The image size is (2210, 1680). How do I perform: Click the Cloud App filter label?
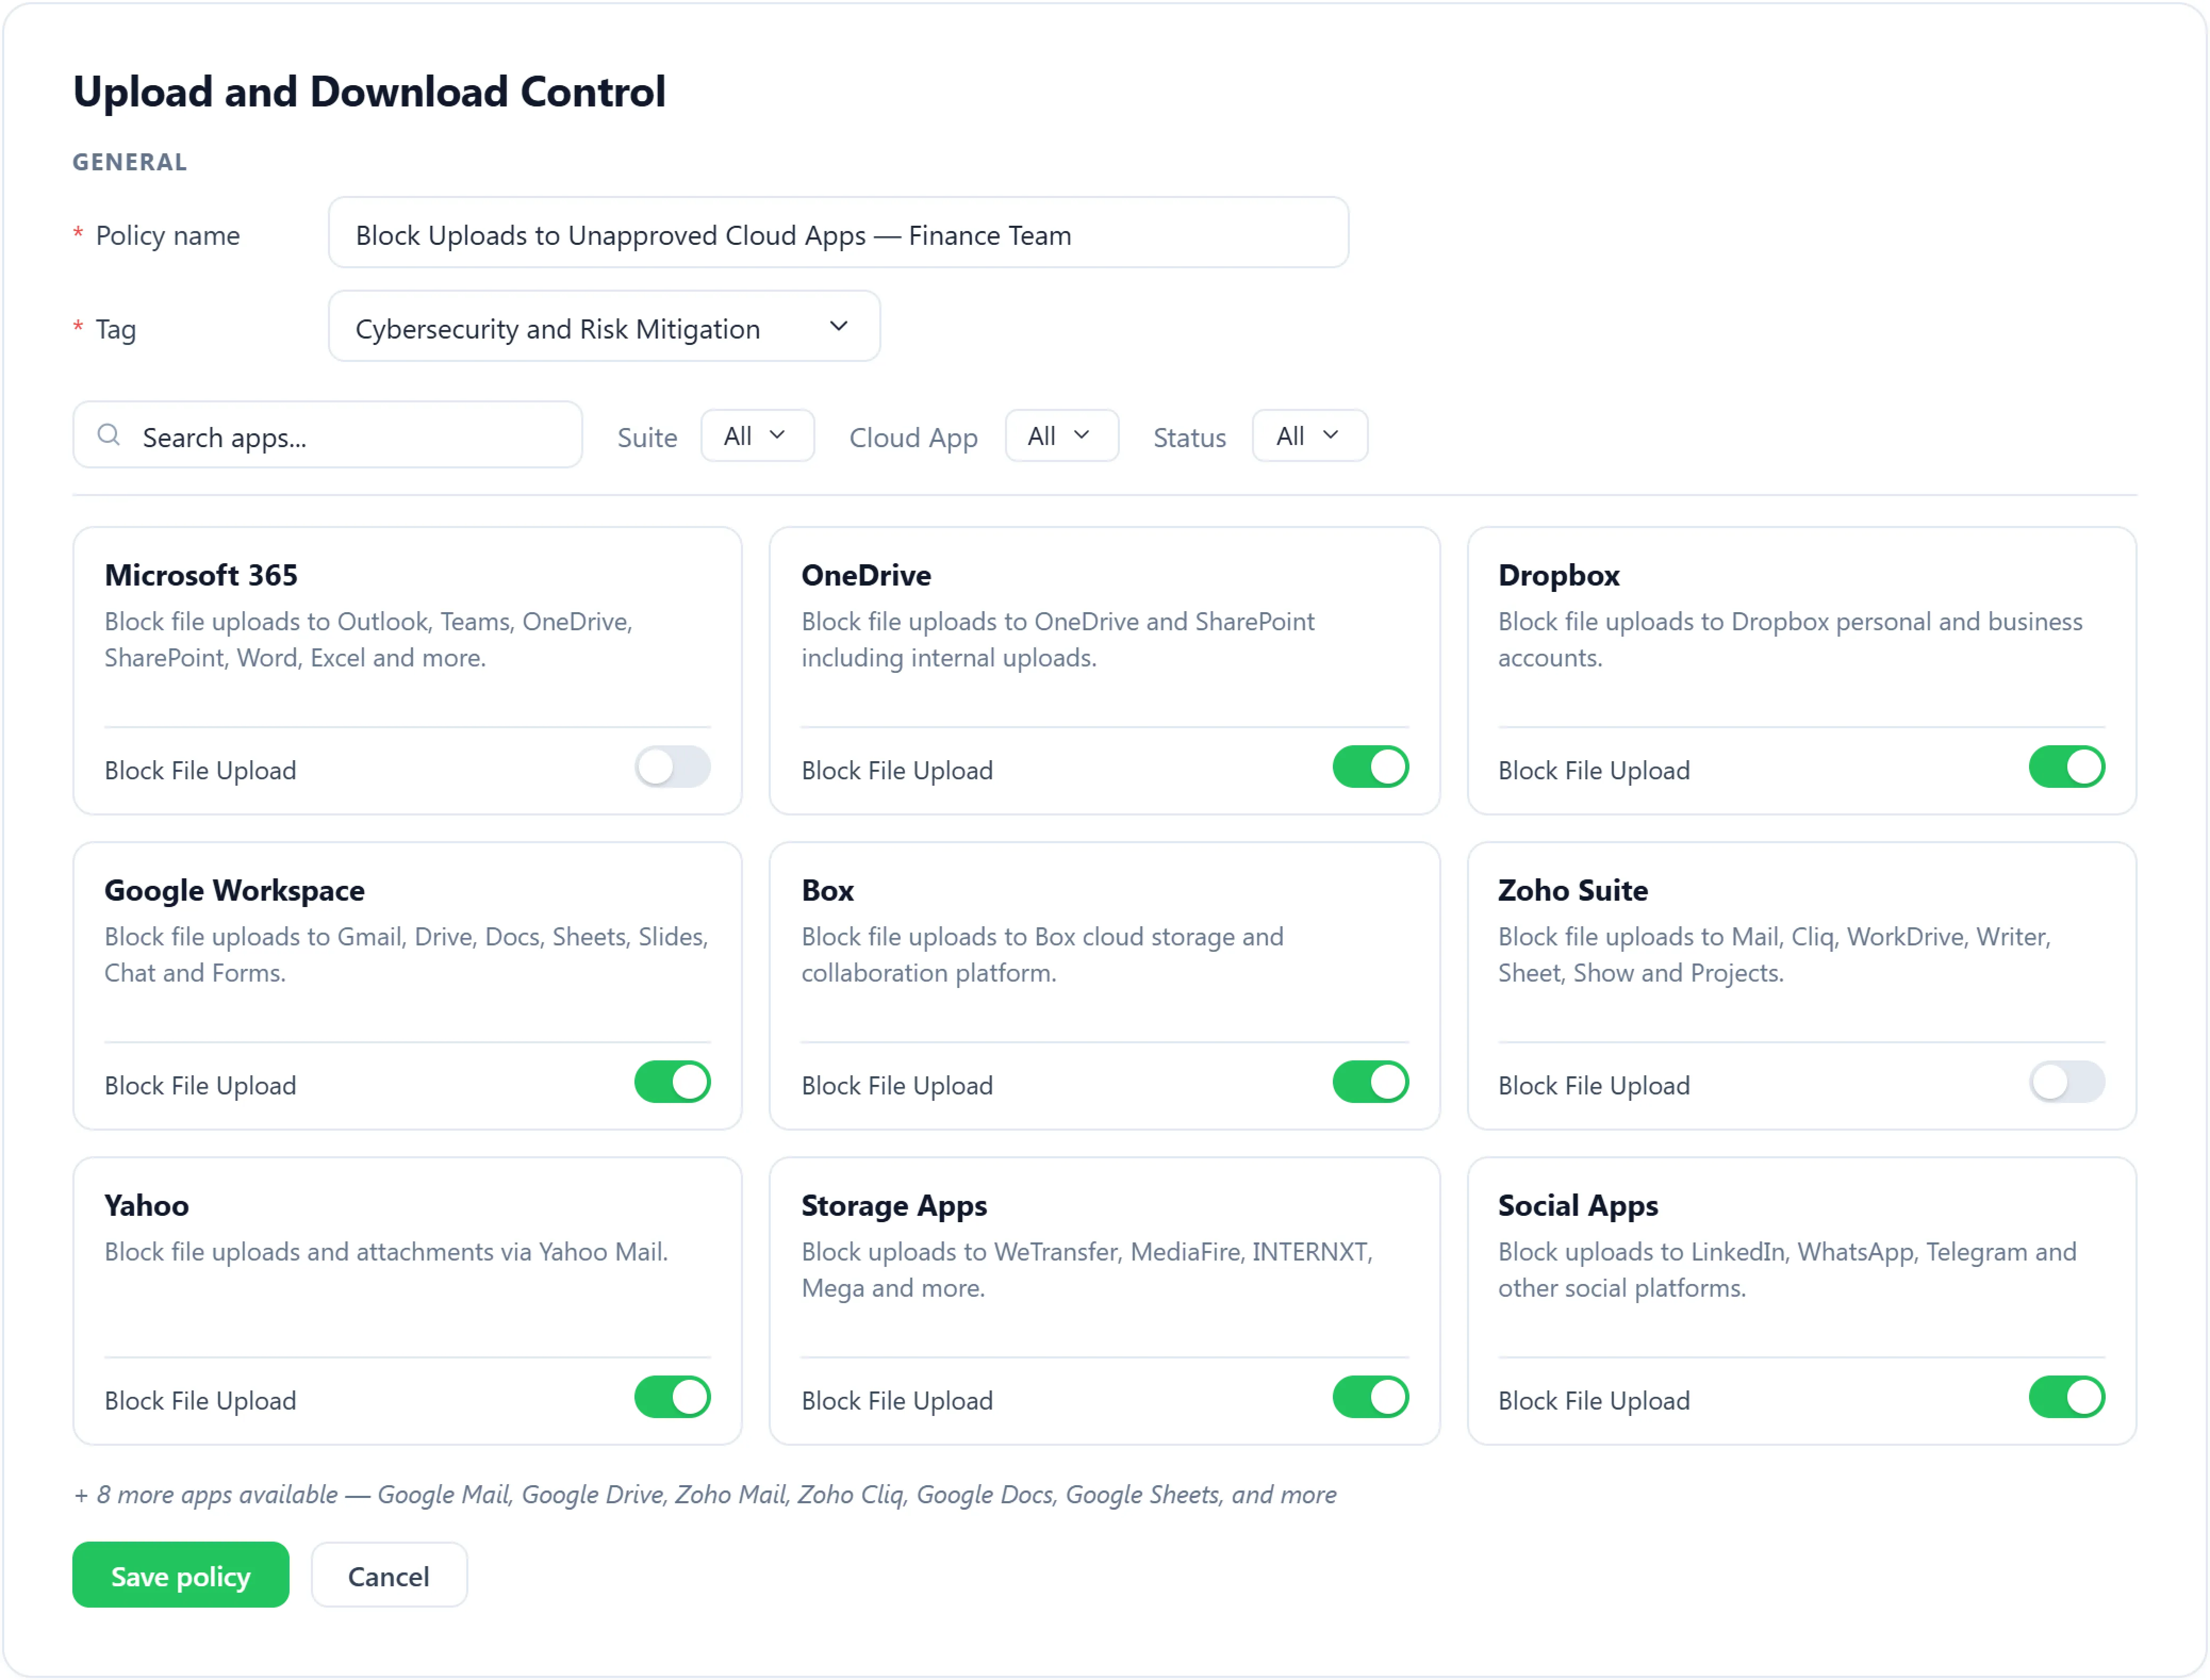(x=913, y=438)
